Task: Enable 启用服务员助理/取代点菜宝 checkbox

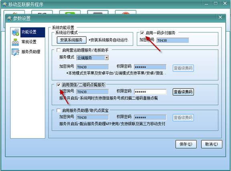Action: point(59,111)
